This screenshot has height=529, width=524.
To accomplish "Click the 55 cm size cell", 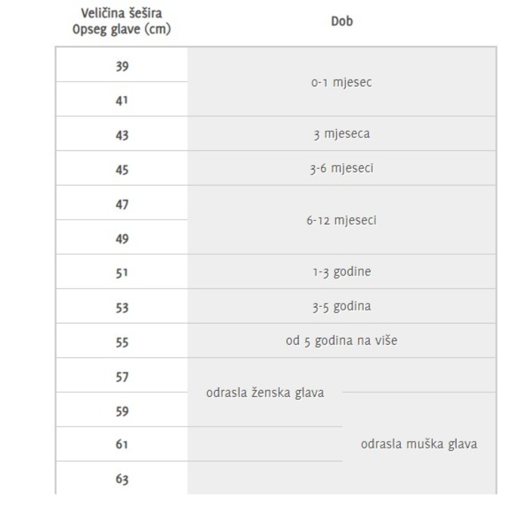I will (x=122, y=342).
